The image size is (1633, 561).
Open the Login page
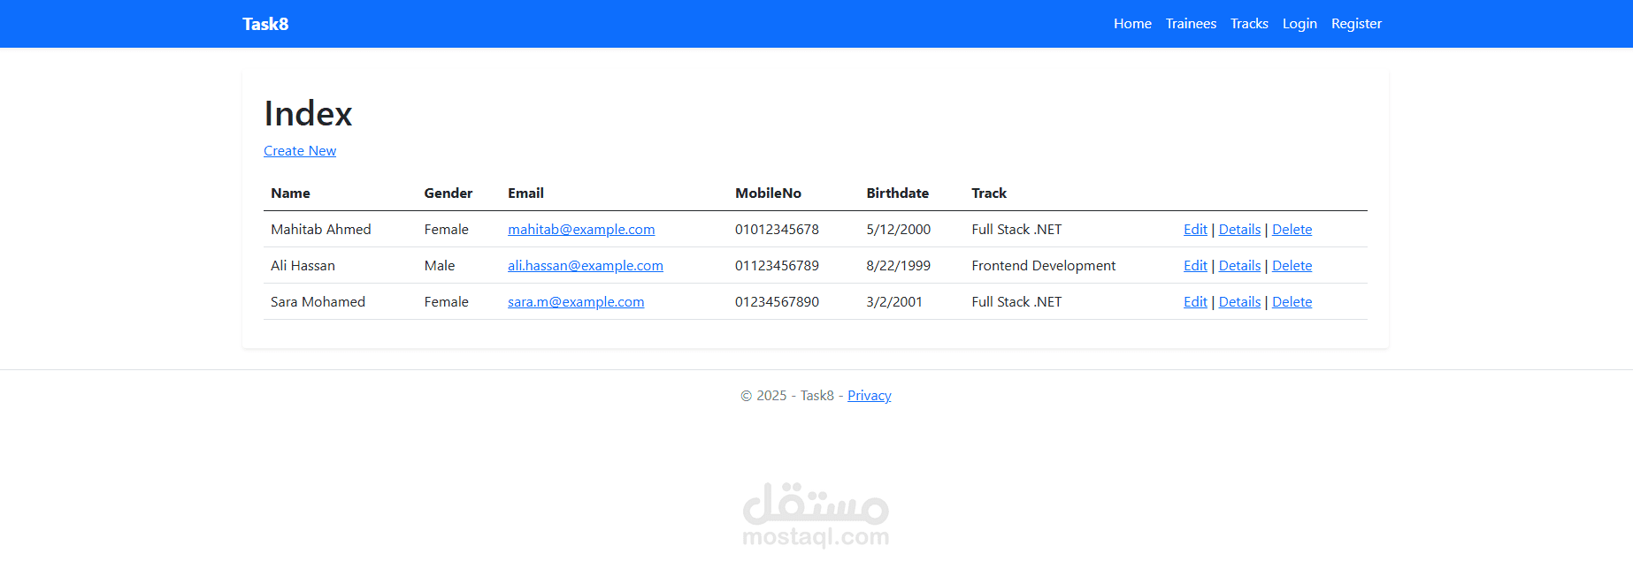pos(1299,24)
